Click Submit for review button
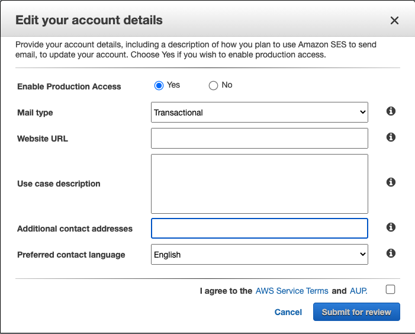415x334 pixels. [x=356, y=312]
